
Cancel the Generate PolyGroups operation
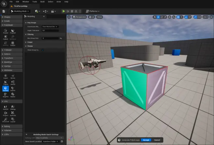(157, 140)
